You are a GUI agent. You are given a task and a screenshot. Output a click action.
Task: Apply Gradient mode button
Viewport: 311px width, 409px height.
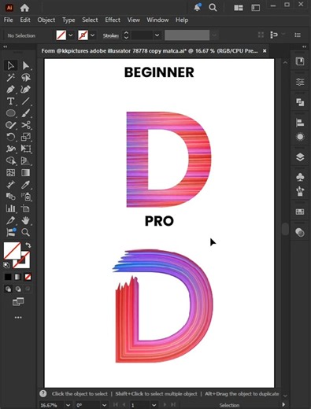click(18, 277)
